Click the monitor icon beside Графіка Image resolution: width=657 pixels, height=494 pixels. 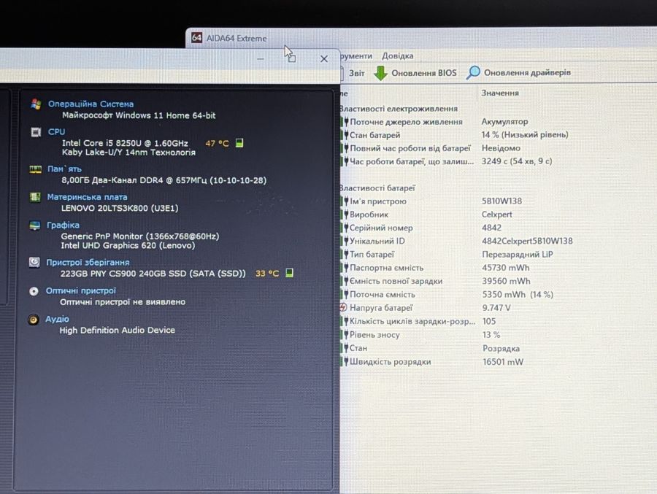35,225
